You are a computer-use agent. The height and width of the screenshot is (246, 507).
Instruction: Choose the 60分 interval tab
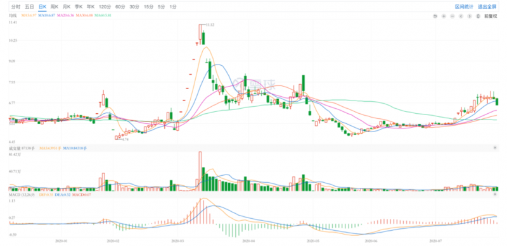(x=120, y=6)
